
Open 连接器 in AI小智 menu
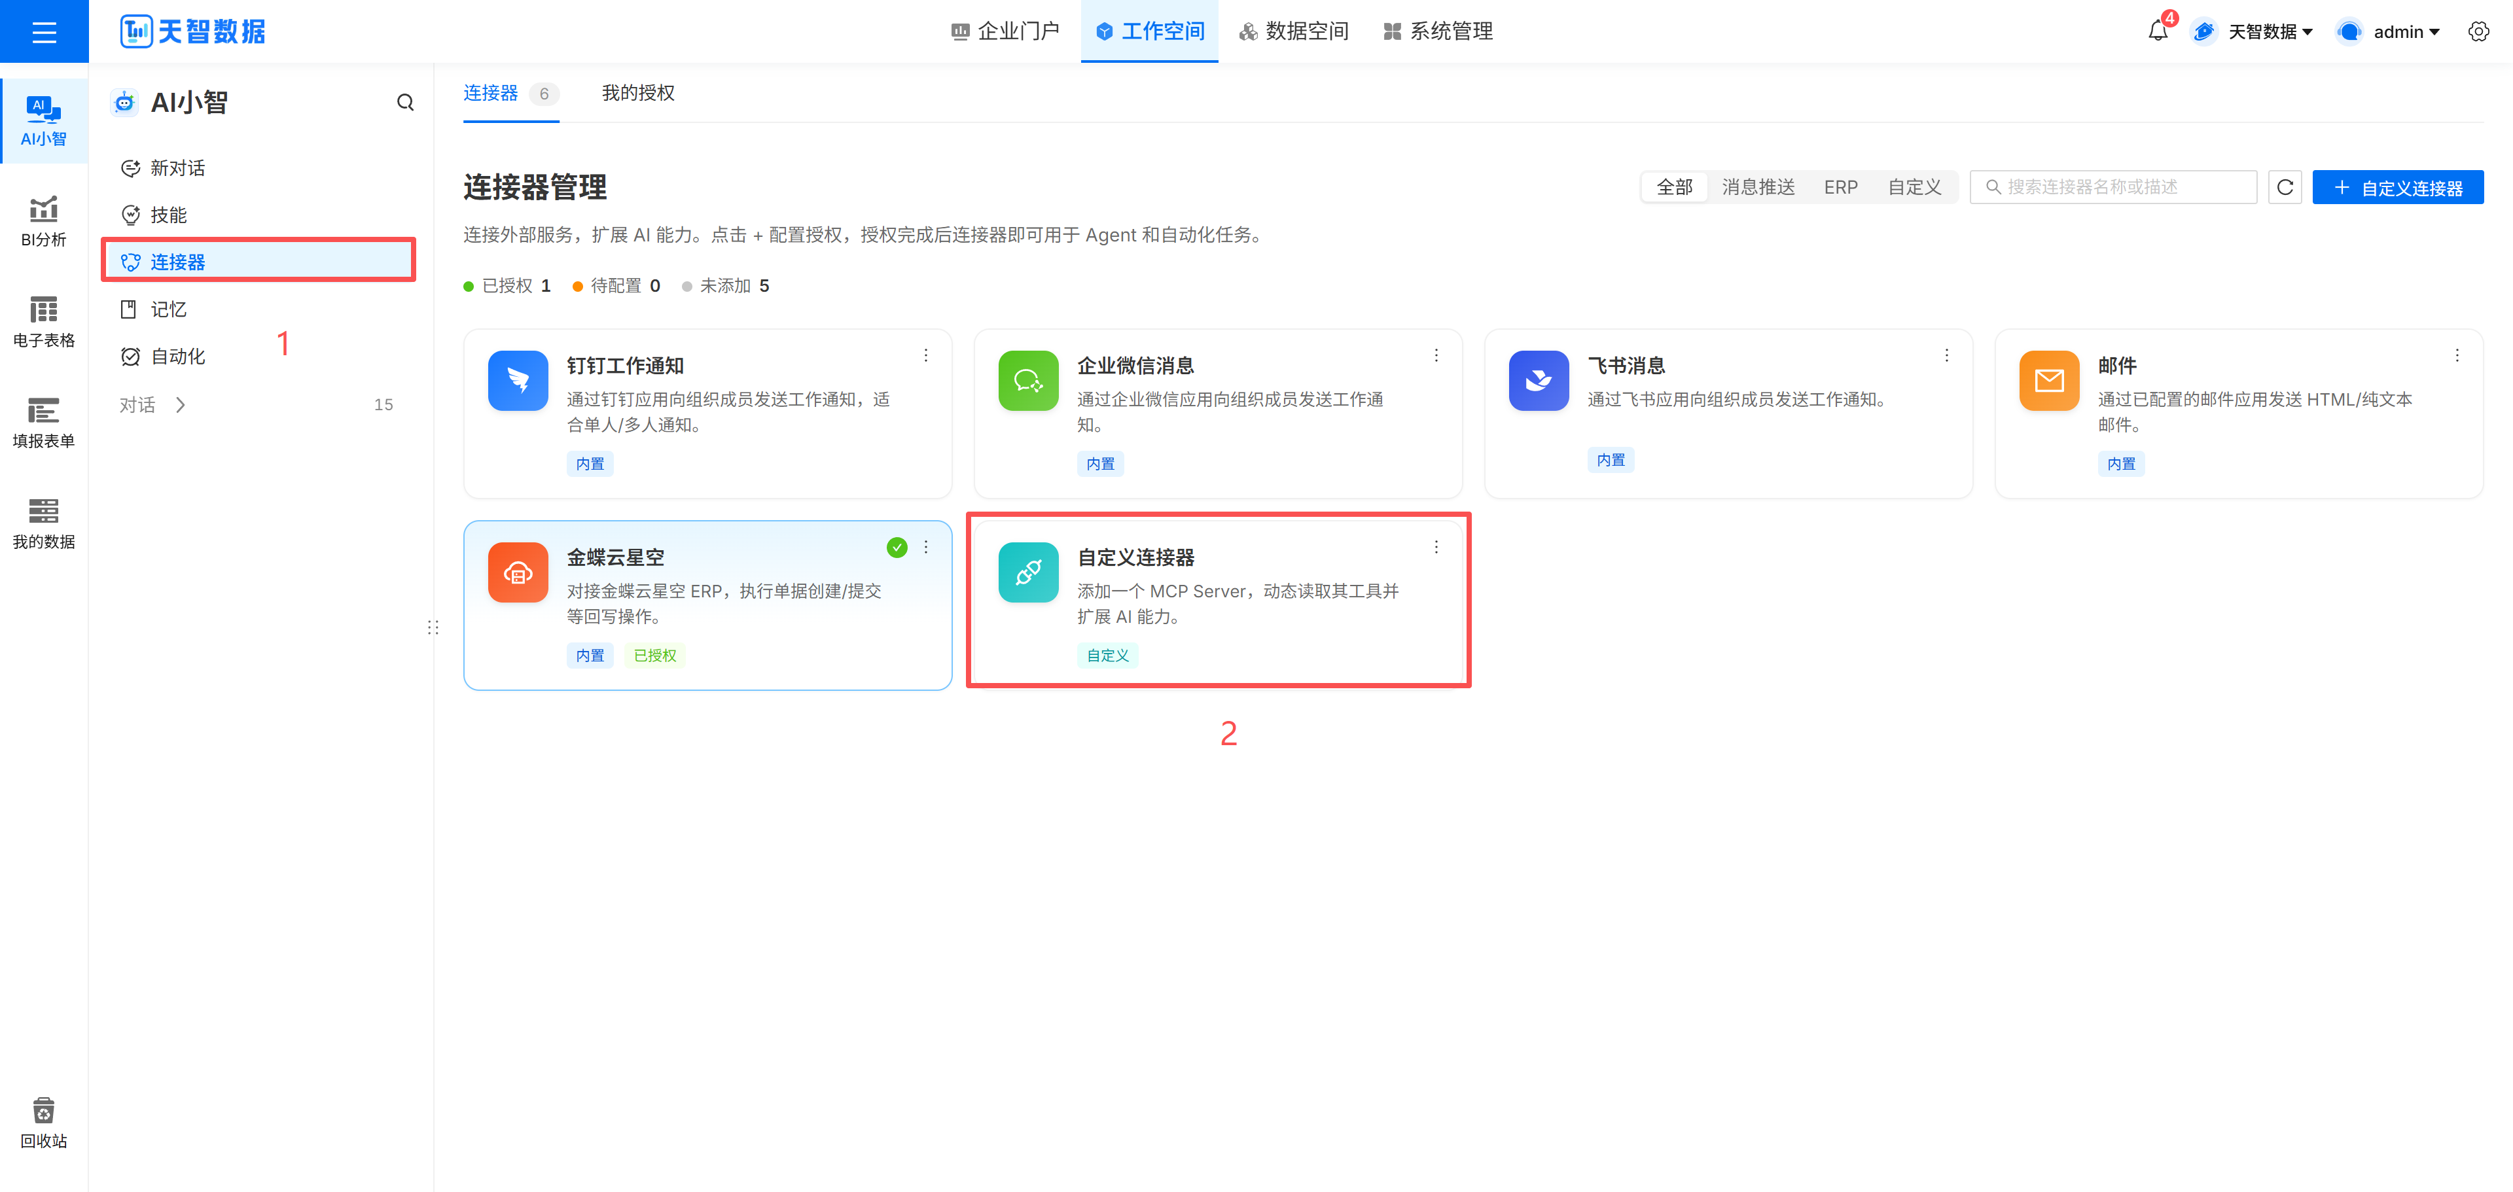[x=258, y=262]
